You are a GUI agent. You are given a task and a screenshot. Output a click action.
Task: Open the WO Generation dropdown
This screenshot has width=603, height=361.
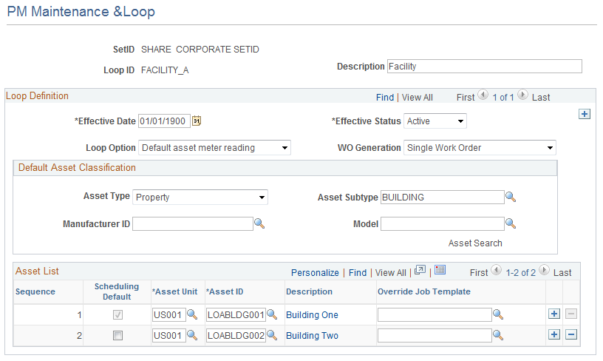[480, 148]
